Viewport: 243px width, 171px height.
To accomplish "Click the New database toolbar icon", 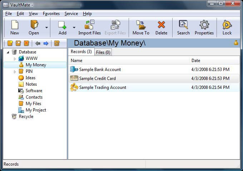I will [15, 27].
